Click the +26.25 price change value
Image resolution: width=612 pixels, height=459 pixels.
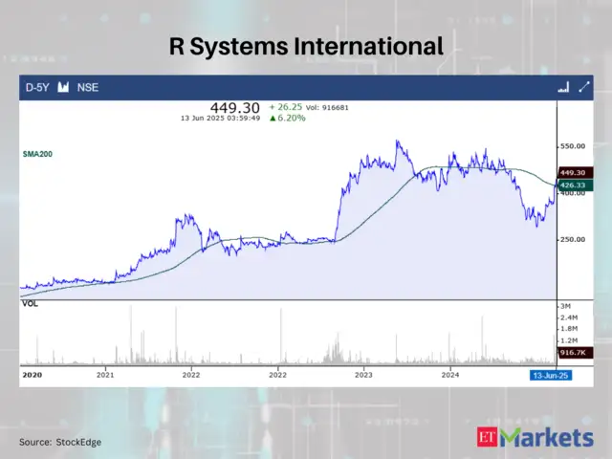click(x=286, y=107)
